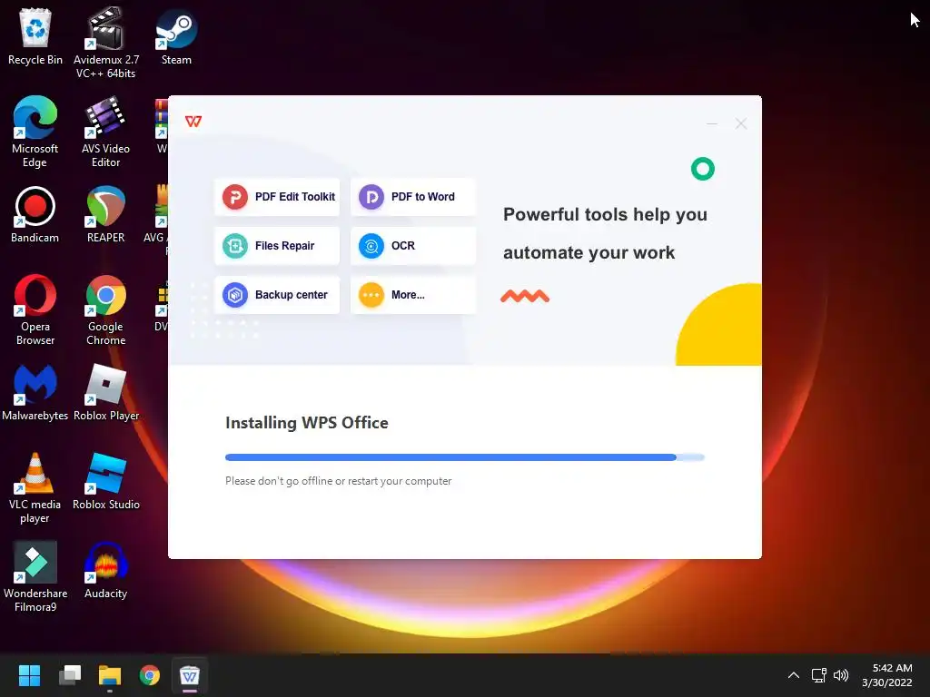930x697 pixels.
Task: Select the Malwarebytes desktop shortcut
Action: coord(35,392)
